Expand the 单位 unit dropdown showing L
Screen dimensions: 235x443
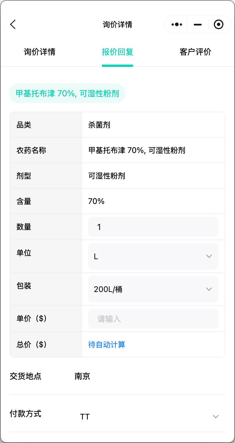(153, 256)
